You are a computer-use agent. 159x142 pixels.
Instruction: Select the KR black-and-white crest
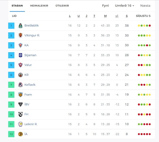coord(20,75)
